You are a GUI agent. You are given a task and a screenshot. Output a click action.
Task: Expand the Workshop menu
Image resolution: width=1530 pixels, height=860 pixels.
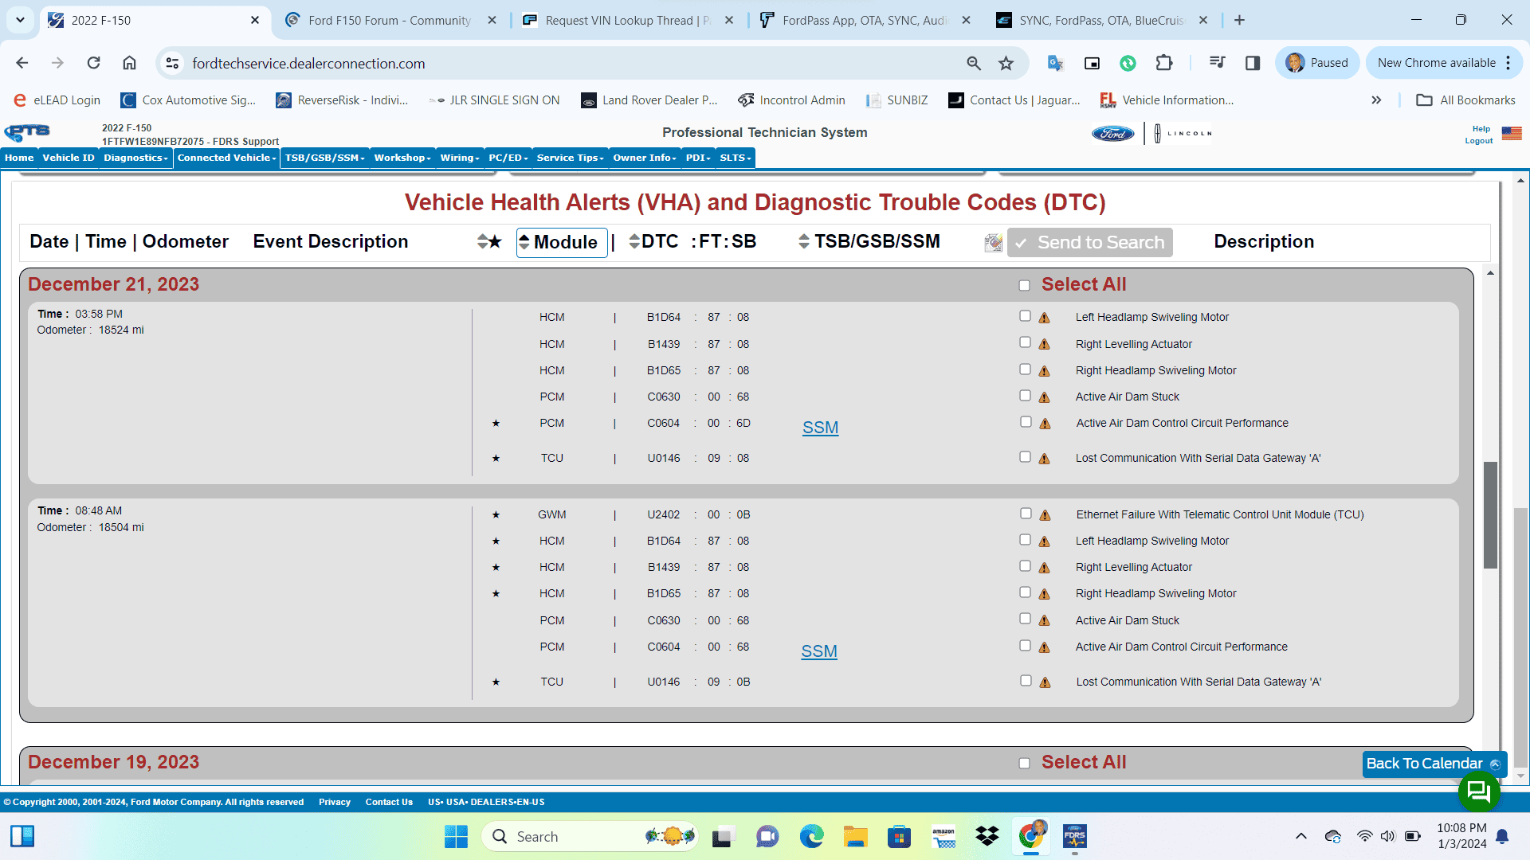tap(402, 158)
